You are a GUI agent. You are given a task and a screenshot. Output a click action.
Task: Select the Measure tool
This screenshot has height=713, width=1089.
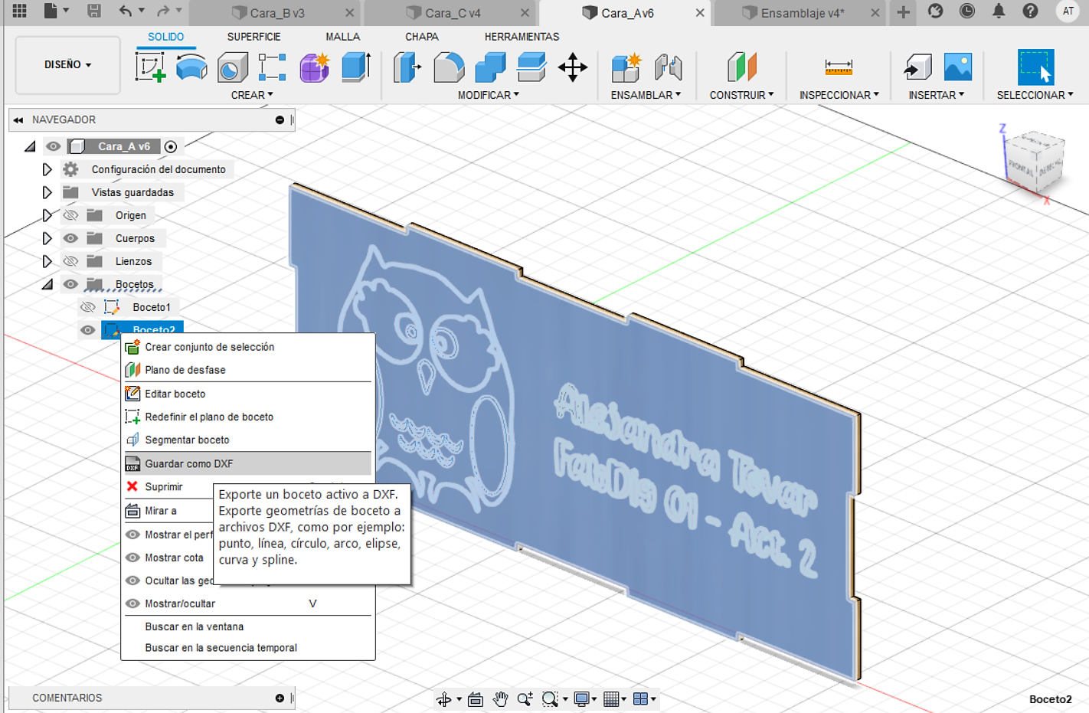click(839, 67)
